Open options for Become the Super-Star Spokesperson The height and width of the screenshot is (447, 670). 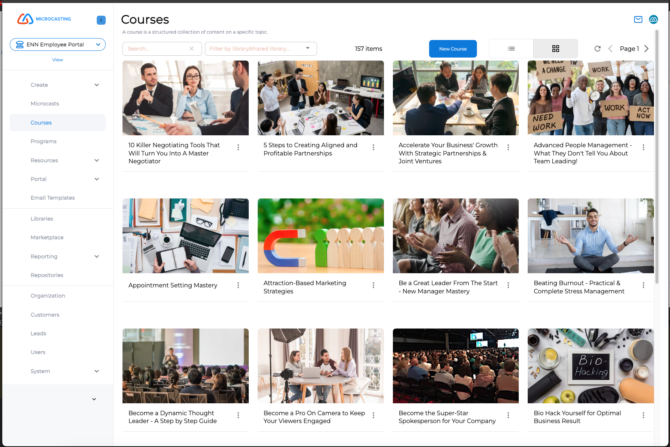point(508,415)
